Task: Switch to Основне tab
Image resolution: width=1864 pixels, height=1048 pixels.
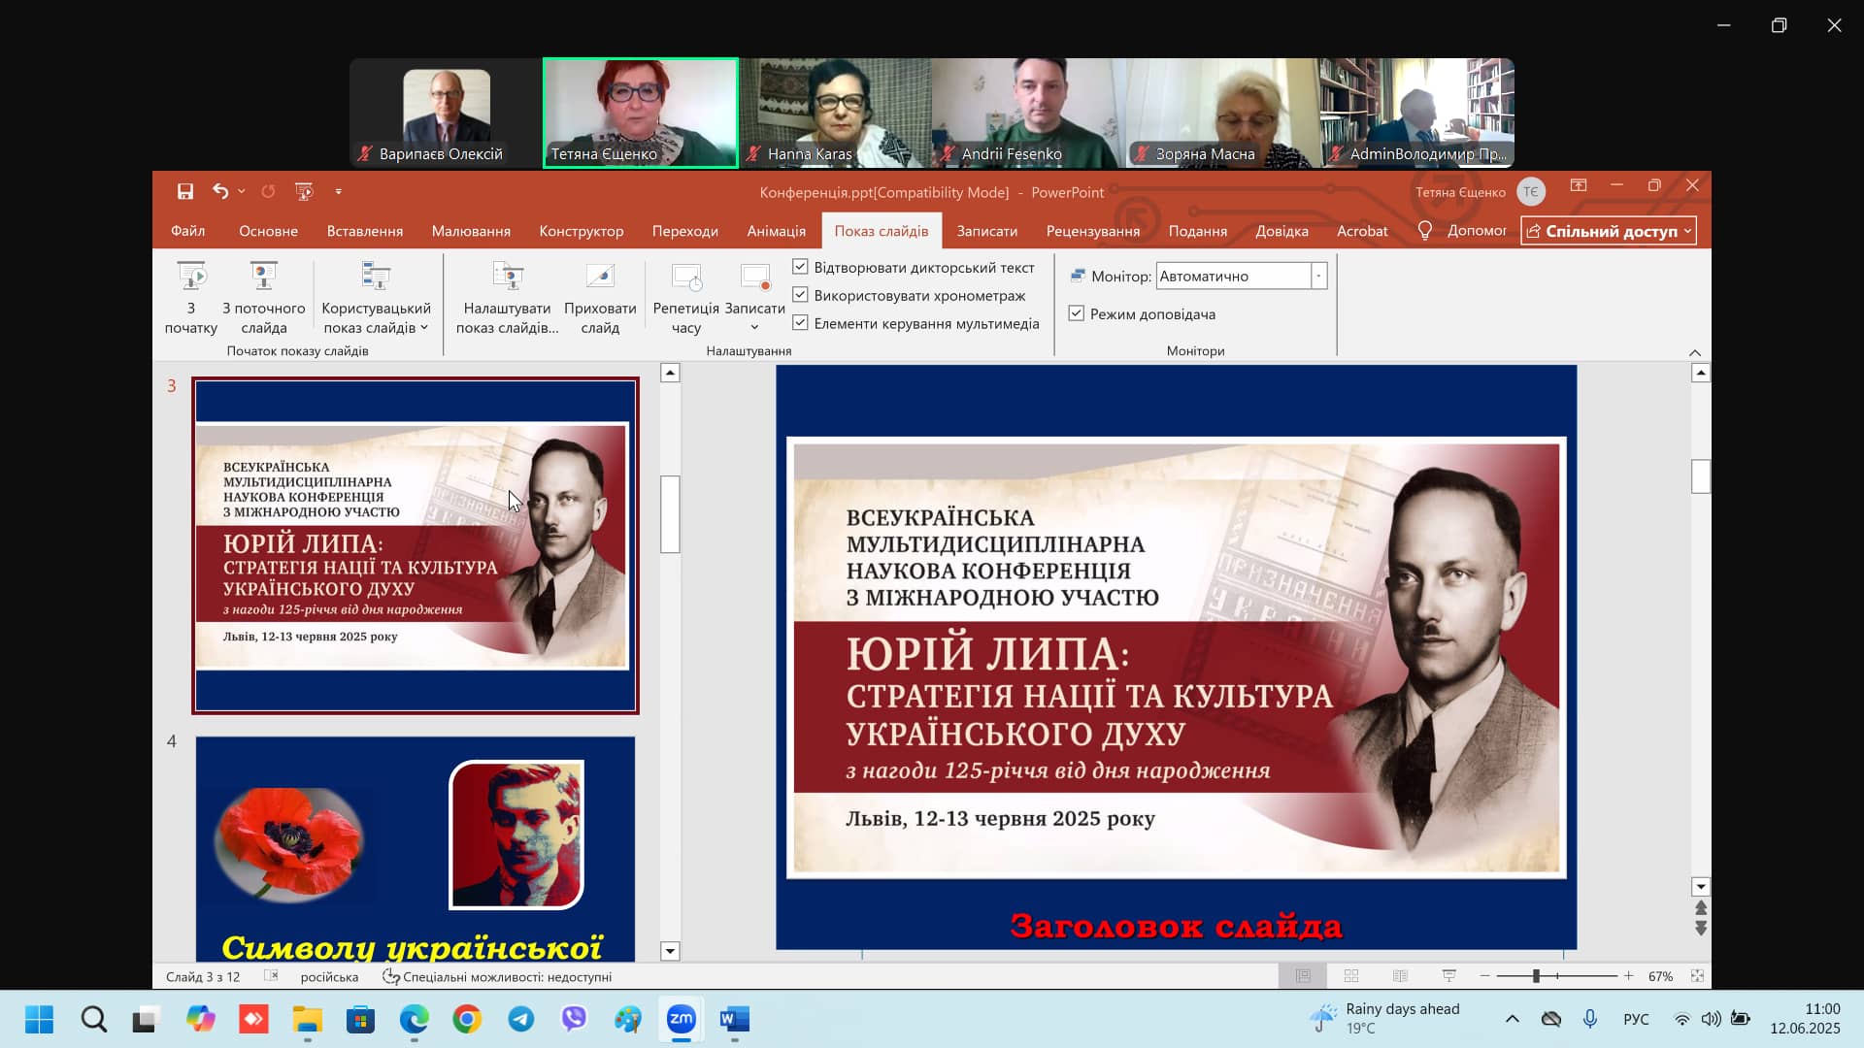Action: [268, 230]
